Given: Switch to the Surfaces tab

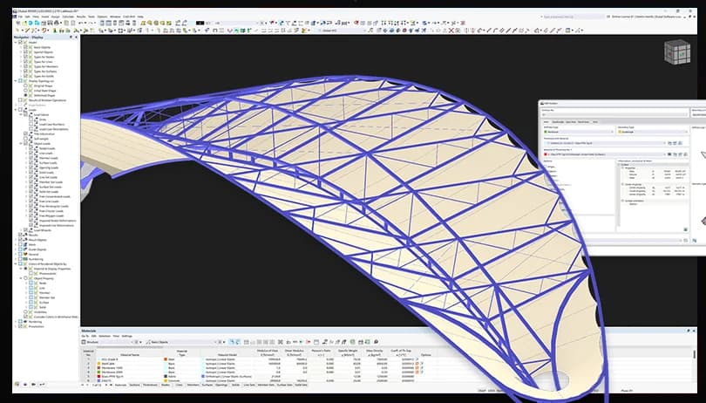Looking at the screenshot, I should (x=207, y=385).
